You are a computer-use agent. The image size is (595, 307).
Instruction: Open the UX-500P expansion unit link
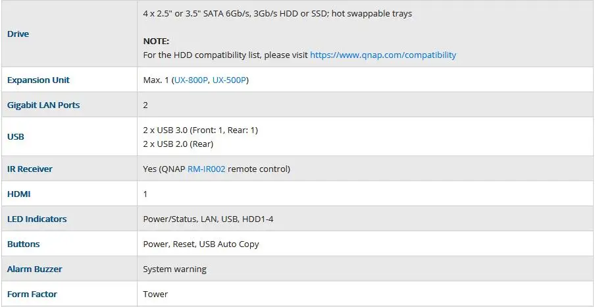(229, 80)
